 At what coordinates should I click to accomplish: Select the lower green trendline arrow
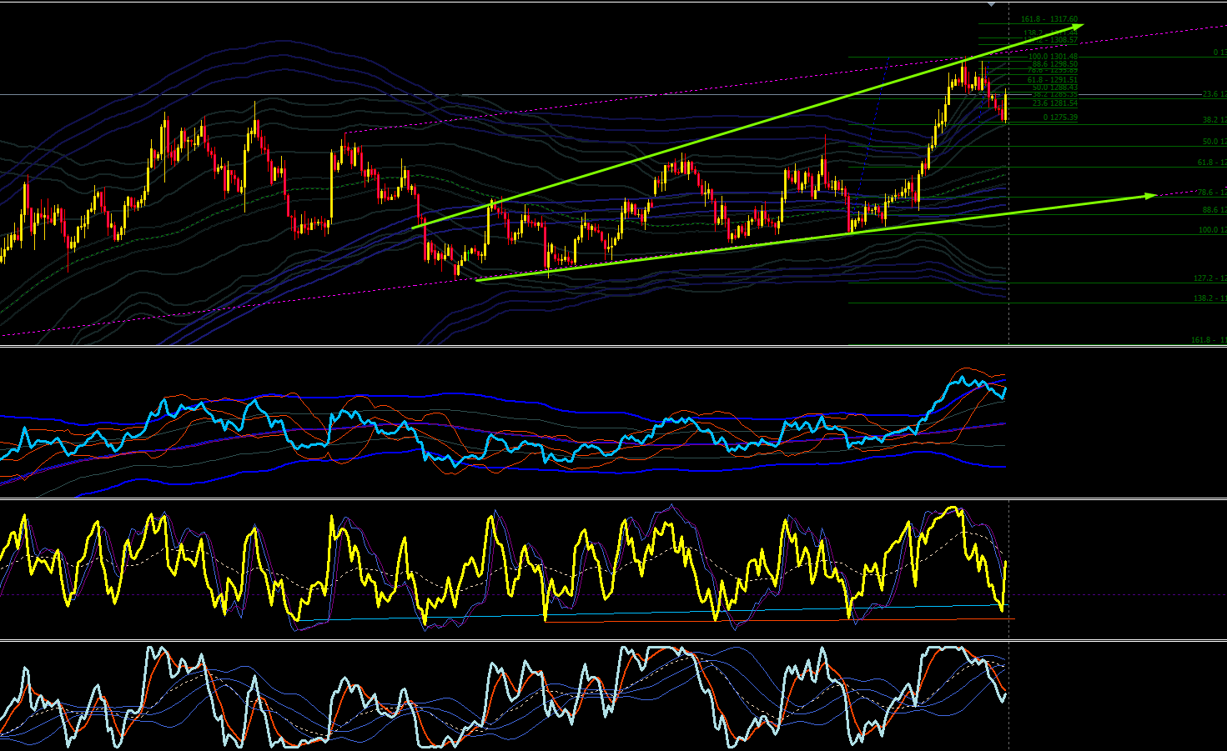pyautogui.click(x=816, y=238)
